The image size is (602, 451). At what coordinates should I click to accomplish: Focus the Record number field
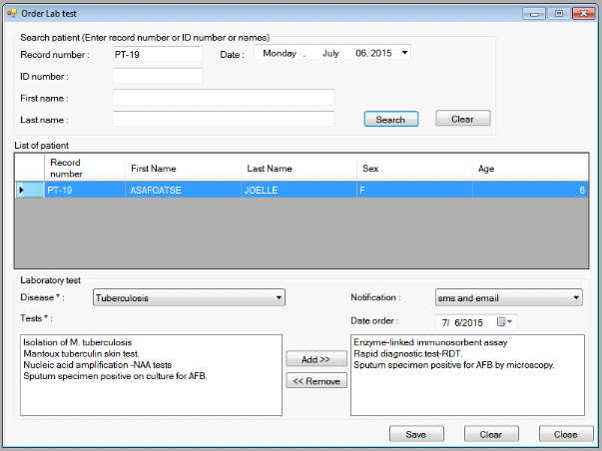coord(157,54)
